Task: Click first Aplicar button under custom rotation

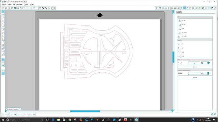Action: coord(195,67)
